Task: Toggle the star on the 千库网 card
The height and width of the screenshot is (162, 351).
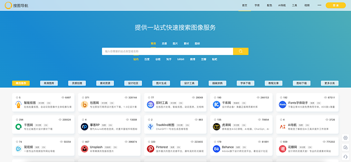Action: point(215,98)
